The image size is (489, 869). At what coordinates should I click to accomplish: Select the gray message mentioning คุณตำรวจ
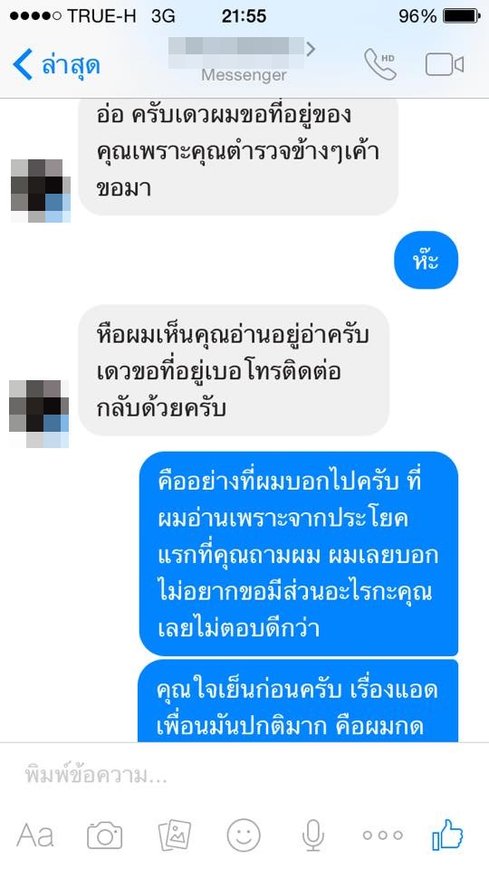238,157
